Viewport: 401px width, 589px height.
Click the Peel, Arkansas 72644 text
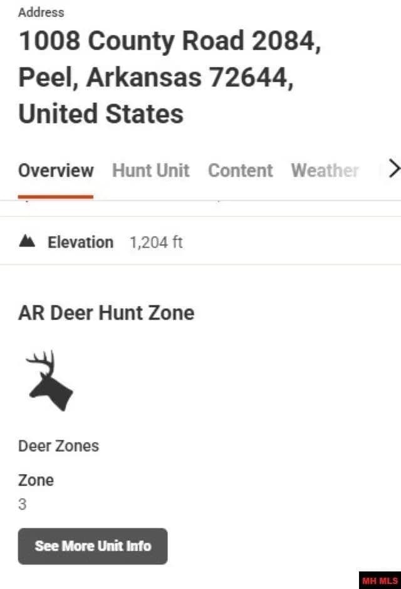[x=155, y=78]
